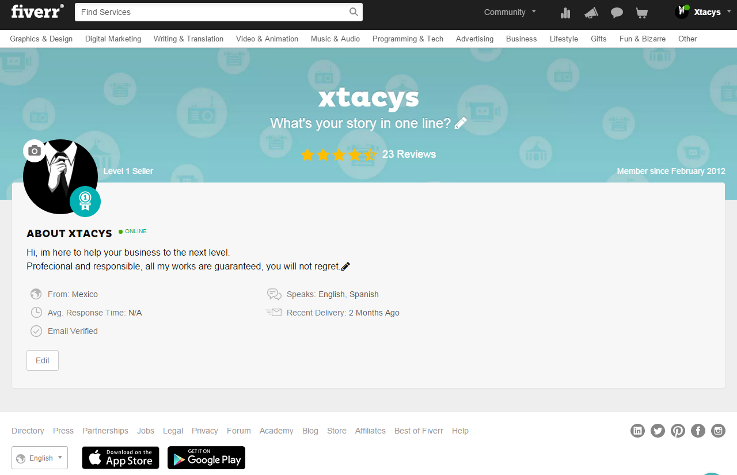Image resolution: width=737 pixels, height=475 pixels.
Task: Click the xtacys profile name heading
Action: (368, 98)
